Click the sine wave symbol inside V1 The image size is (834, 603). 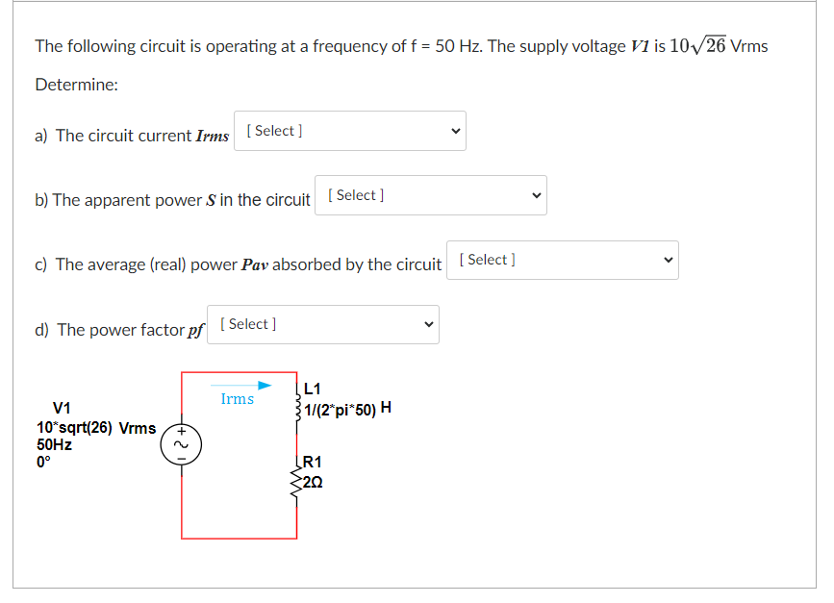pyautogui.click(x=182, y=444)
